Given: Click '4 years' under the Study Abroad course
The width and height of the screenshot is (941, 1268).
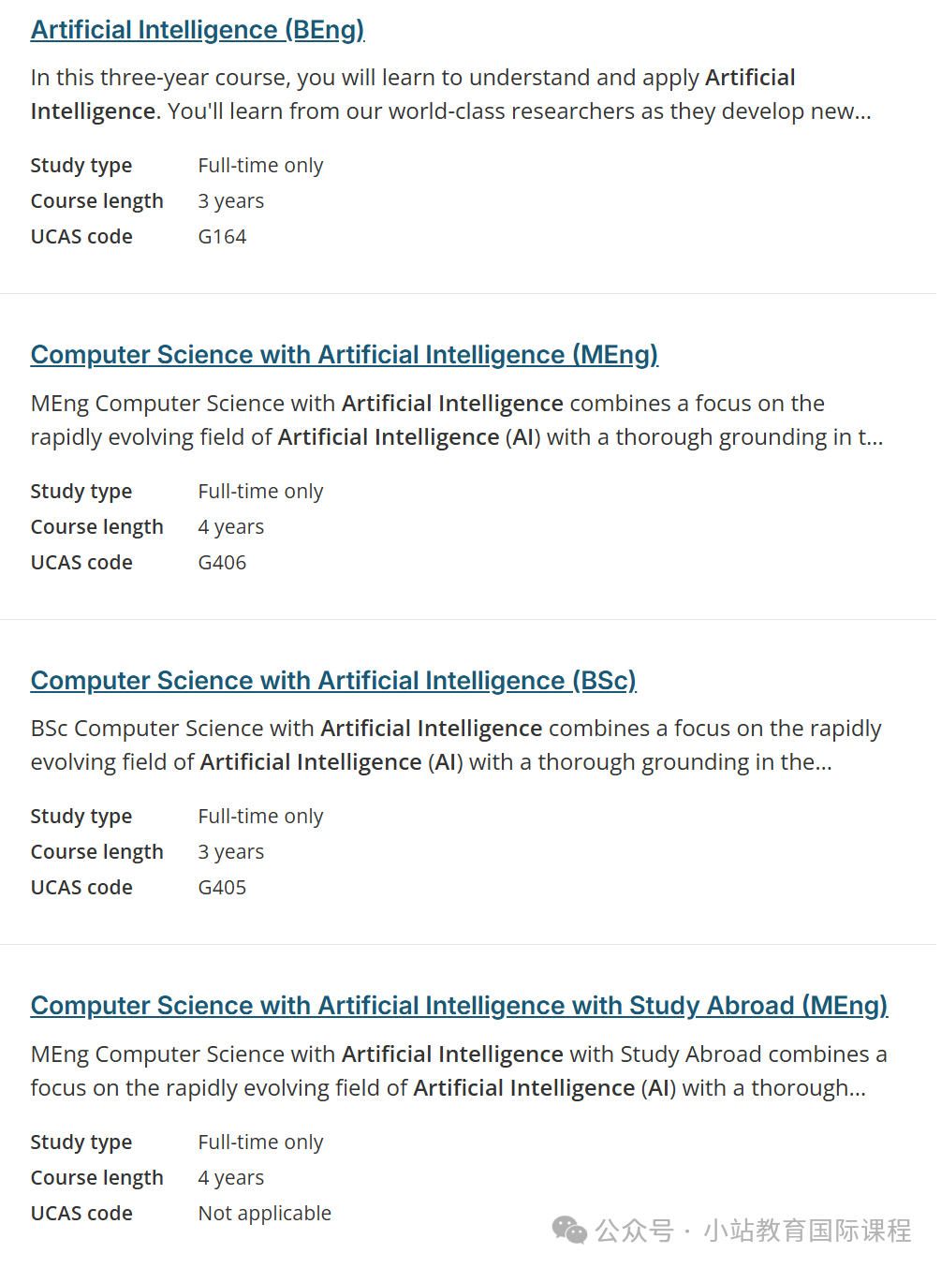Looking at the screenshot, I should (x=231, y=1178).
